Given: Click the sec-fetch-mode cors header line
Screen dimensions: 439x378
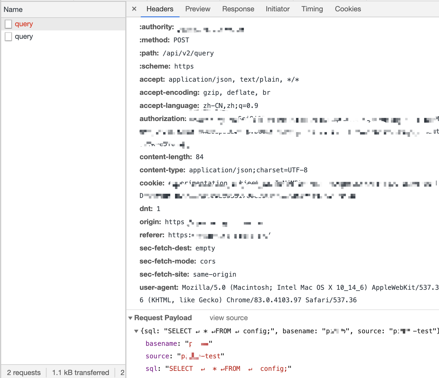Looking at the screenshot, I should click(x=177, y=261).
